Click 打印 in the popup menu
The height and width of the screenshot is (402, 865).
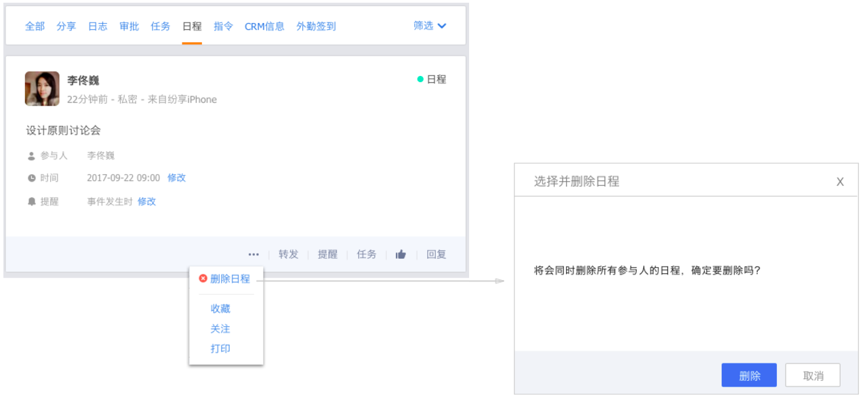click(220, 348)
